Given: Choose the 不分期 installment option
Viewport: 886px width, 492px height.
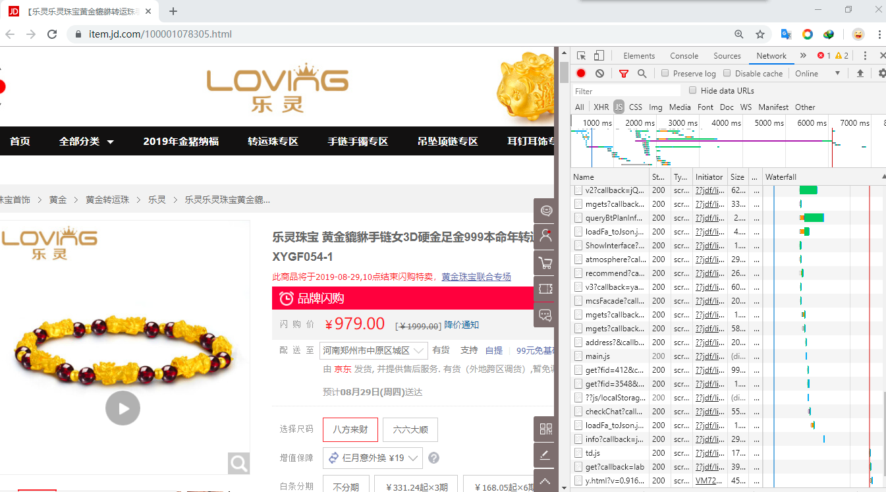Looking at the screenshot, I should coord(346,487).
